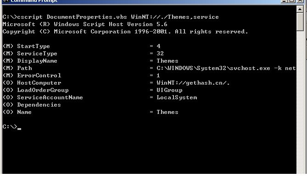307x183 pixels.
Task: Click the vertical scrollbar thumb
Action: (x=300, y=22)
